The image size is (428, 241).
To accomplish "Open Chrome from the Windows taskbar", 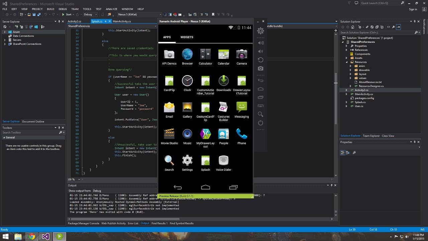I will click(32, 237).
